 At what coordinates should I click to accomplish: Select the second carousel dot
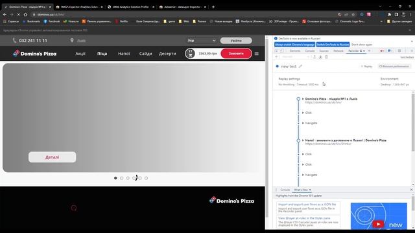click(121, 178)
